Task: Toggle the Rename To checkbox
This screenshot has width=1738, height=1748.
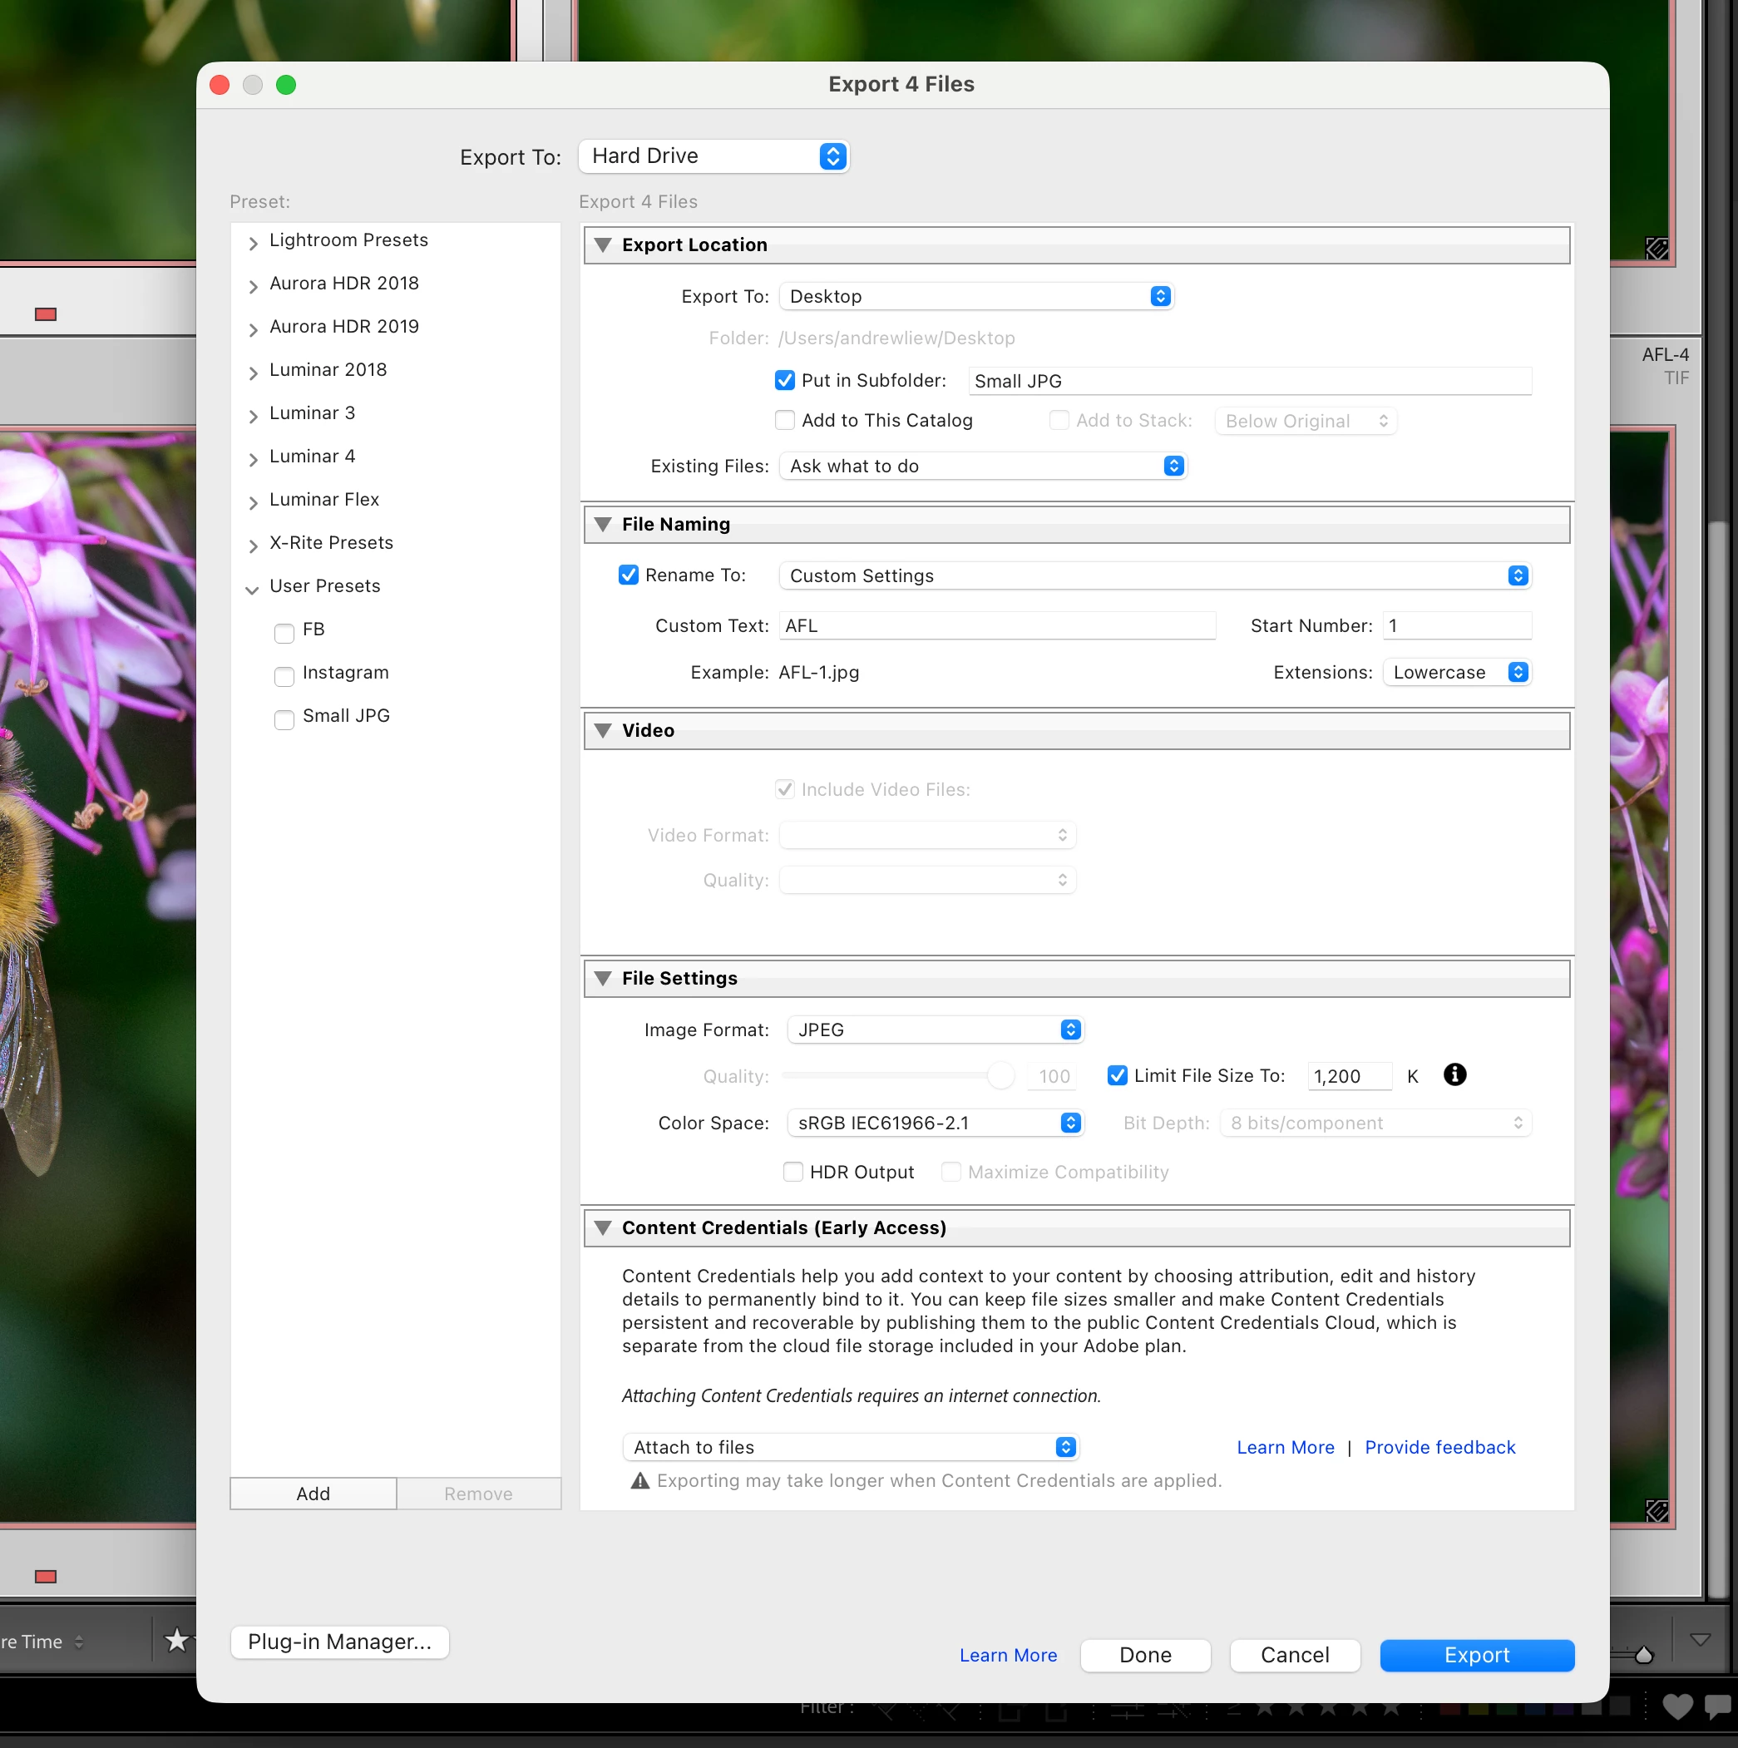Action: (628, 575)
